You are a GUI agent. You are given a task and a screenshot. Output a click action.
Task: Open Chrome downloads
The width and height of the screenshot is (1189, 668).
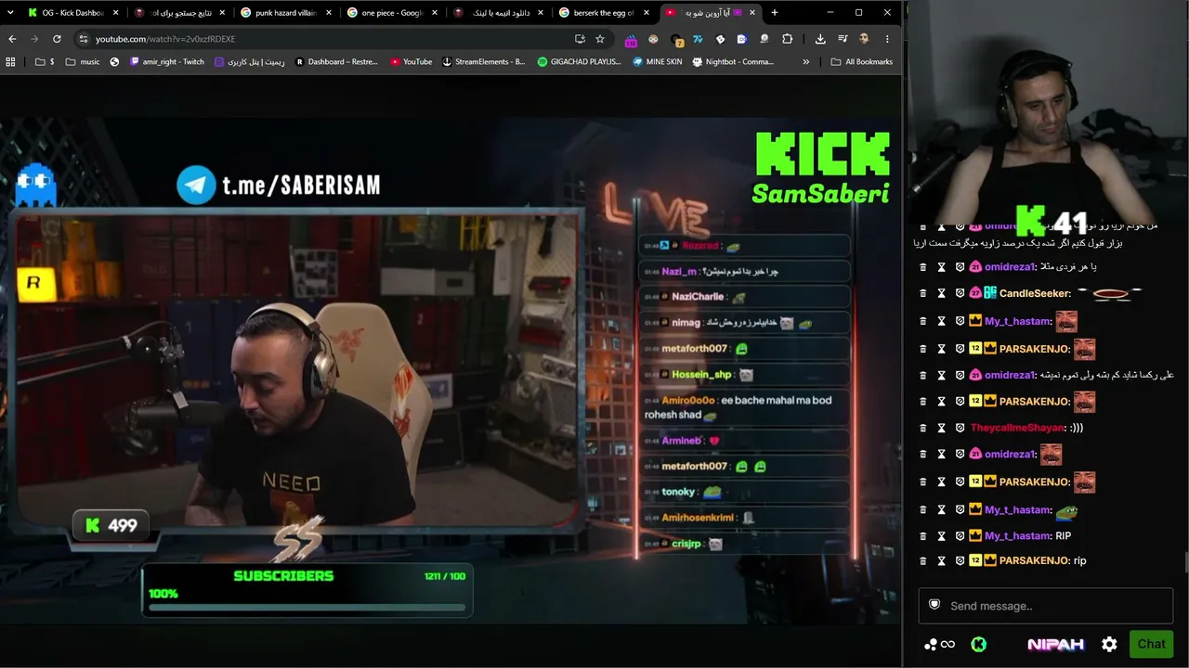click(x=820, y=39)
